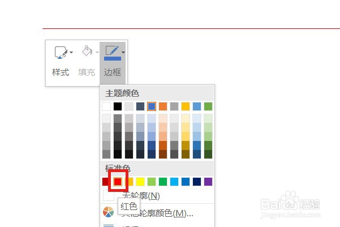340x227 pixels.
Task: Pick the green theme color swatch
Action: coord(208,106)
